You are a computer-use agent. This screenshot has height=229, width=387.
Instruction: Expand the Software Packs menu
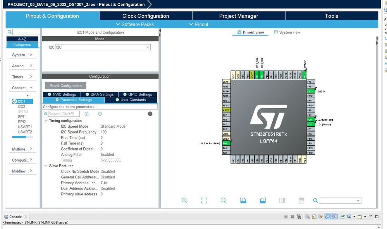click(x=134, y=24)
